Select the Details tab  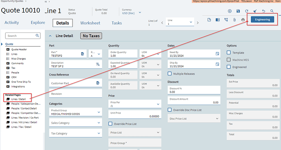tap(63, 23)
